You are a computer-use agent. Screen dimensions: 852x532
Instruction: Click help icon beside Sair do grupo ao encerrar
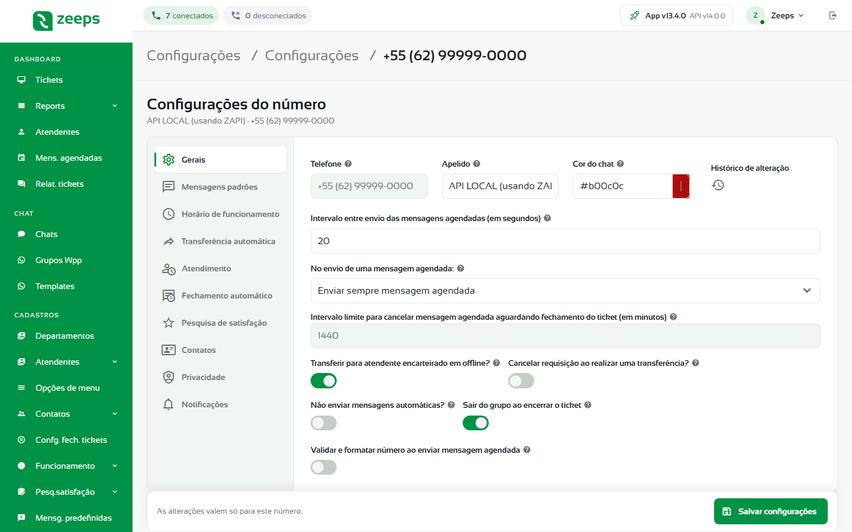tap(588, 405)
